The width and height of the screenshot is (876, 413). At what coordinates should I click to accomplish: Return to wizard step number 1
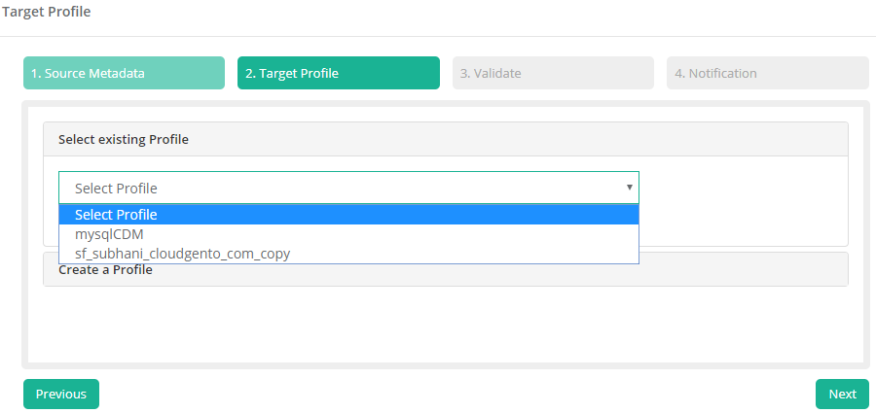point(124,73)
